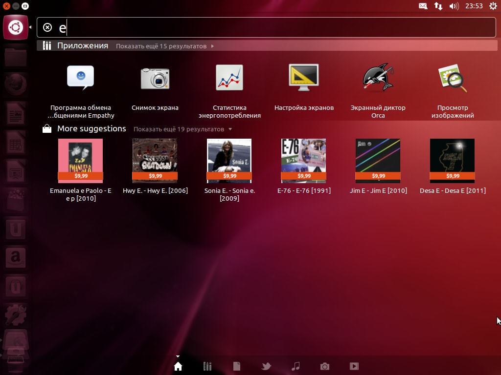Open the mail indicator menu
501x375 pixels.
pos(423,6)
